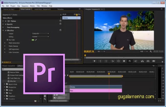The width and height of the screenshot is (166, 107).
Task: Pick key color with the eyedropper
Action: tap(36, 40)
